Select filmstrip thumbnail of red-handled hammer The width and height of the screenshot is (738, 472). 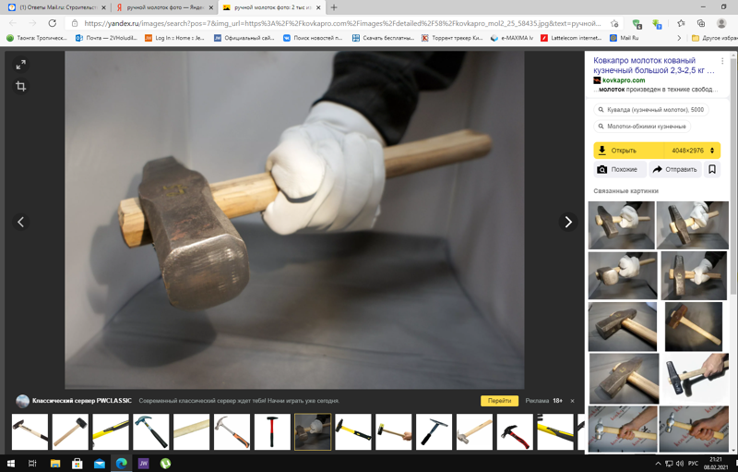[272, 431]
